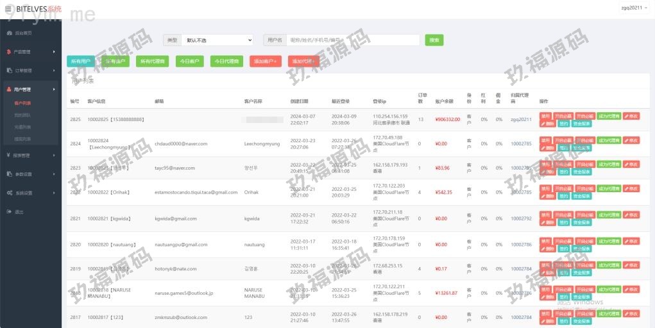The image size is (655, 328).
Task: Click the logout icon beside 退出
Action: tap(9, 211)
